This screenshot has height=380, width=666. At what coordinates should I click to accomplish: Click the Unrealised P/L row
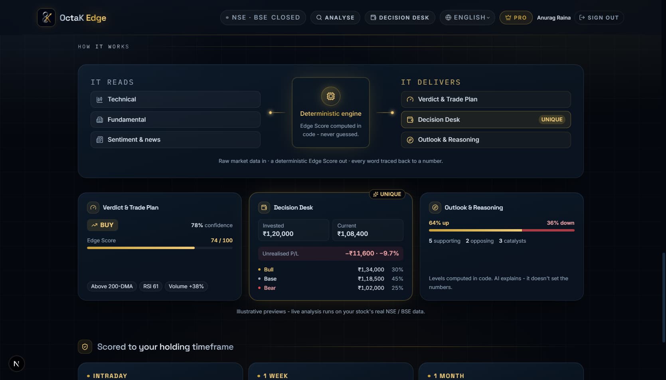click(331, 253)
